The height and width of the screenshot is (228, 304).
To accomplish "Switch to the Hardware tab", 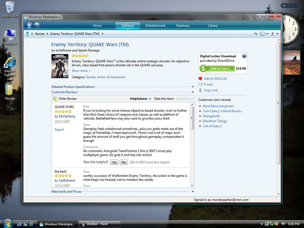I will point(183,26).
